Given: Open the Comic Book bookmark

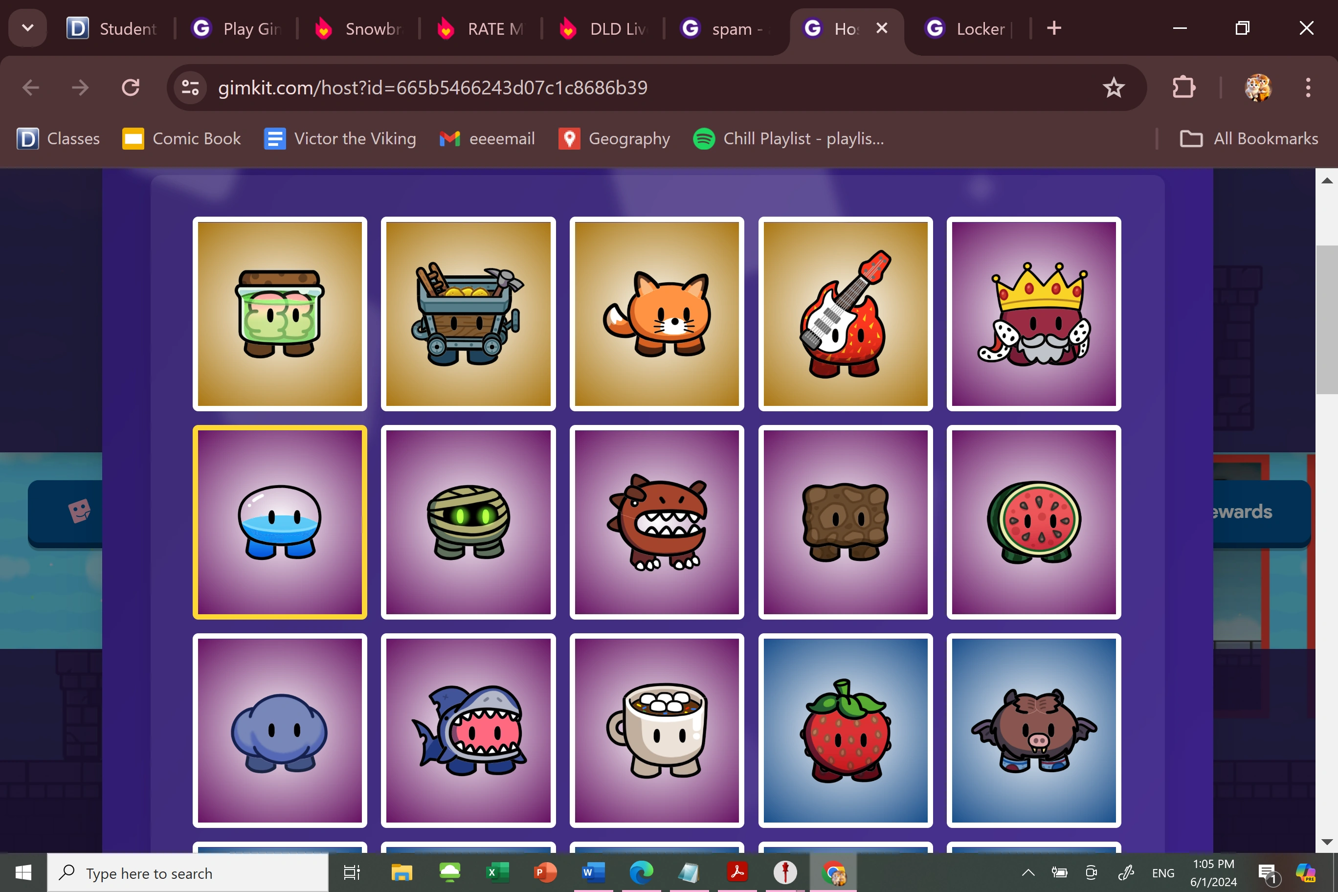Looking at the screenshot, I should [x=181, y=138].
